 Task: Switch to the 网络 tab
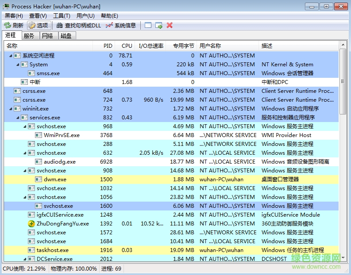click(47, 36)
